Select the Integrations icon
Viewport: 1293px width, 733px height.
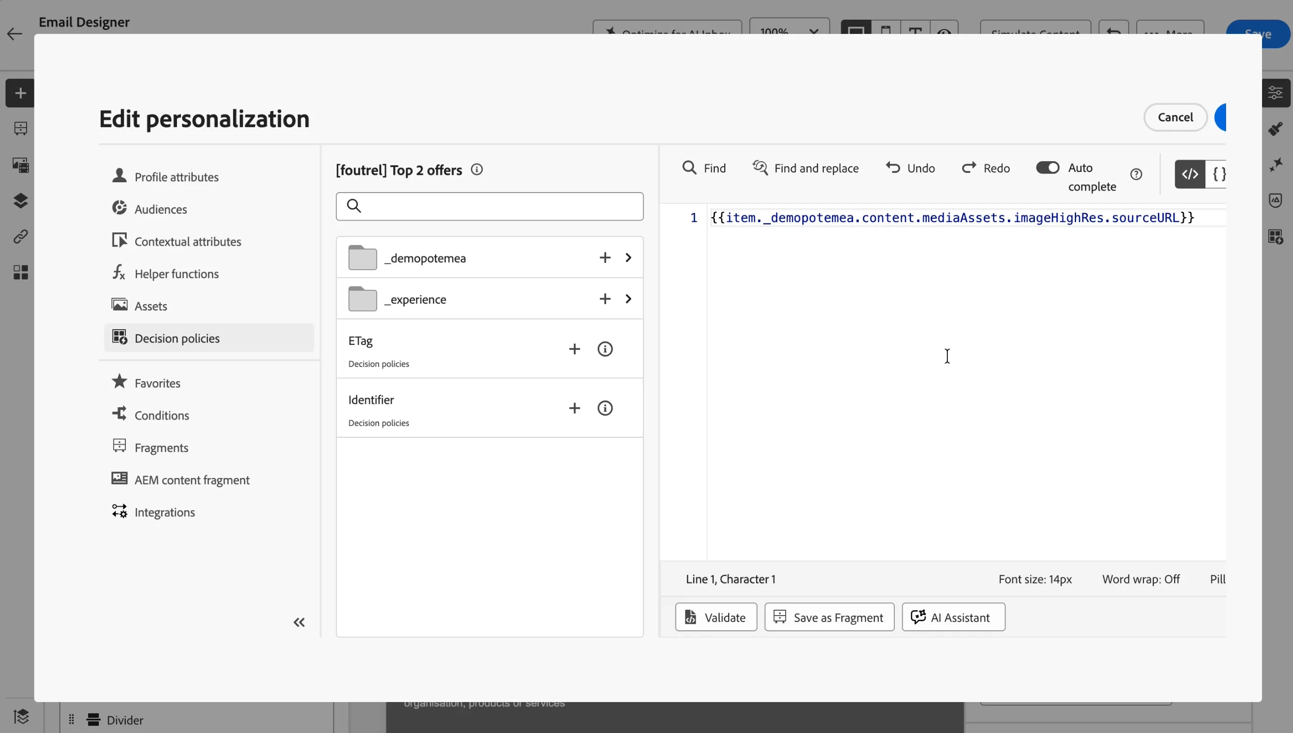pyautogui.click(x=119, y=511)
